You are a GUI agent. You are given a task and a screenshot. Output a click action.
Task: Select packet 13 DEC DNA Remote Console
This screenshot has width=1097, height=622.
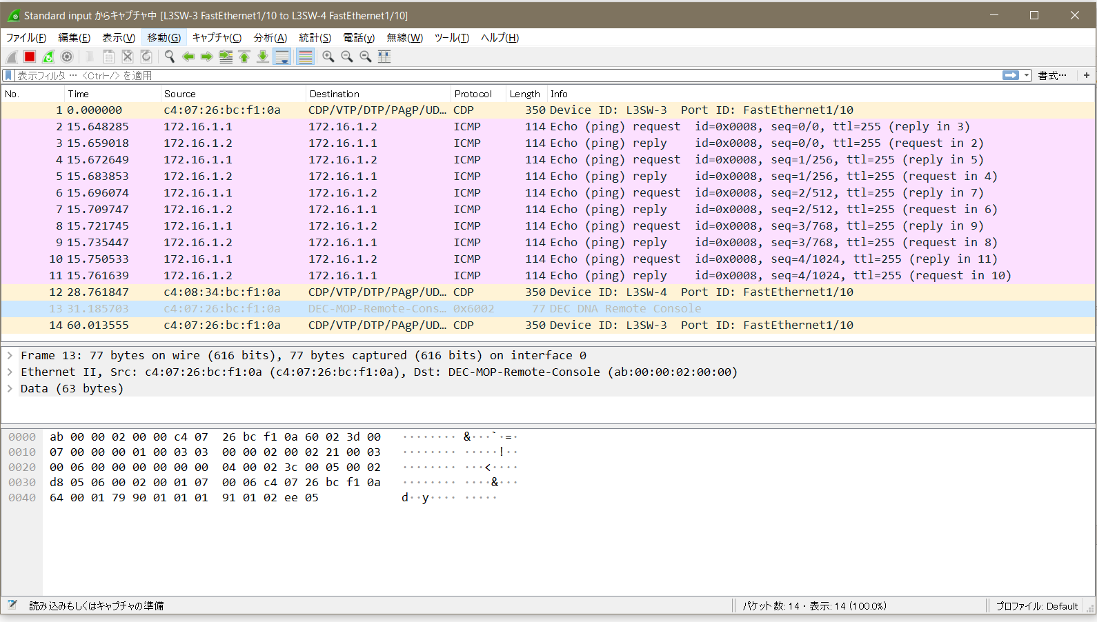[548, 308]
